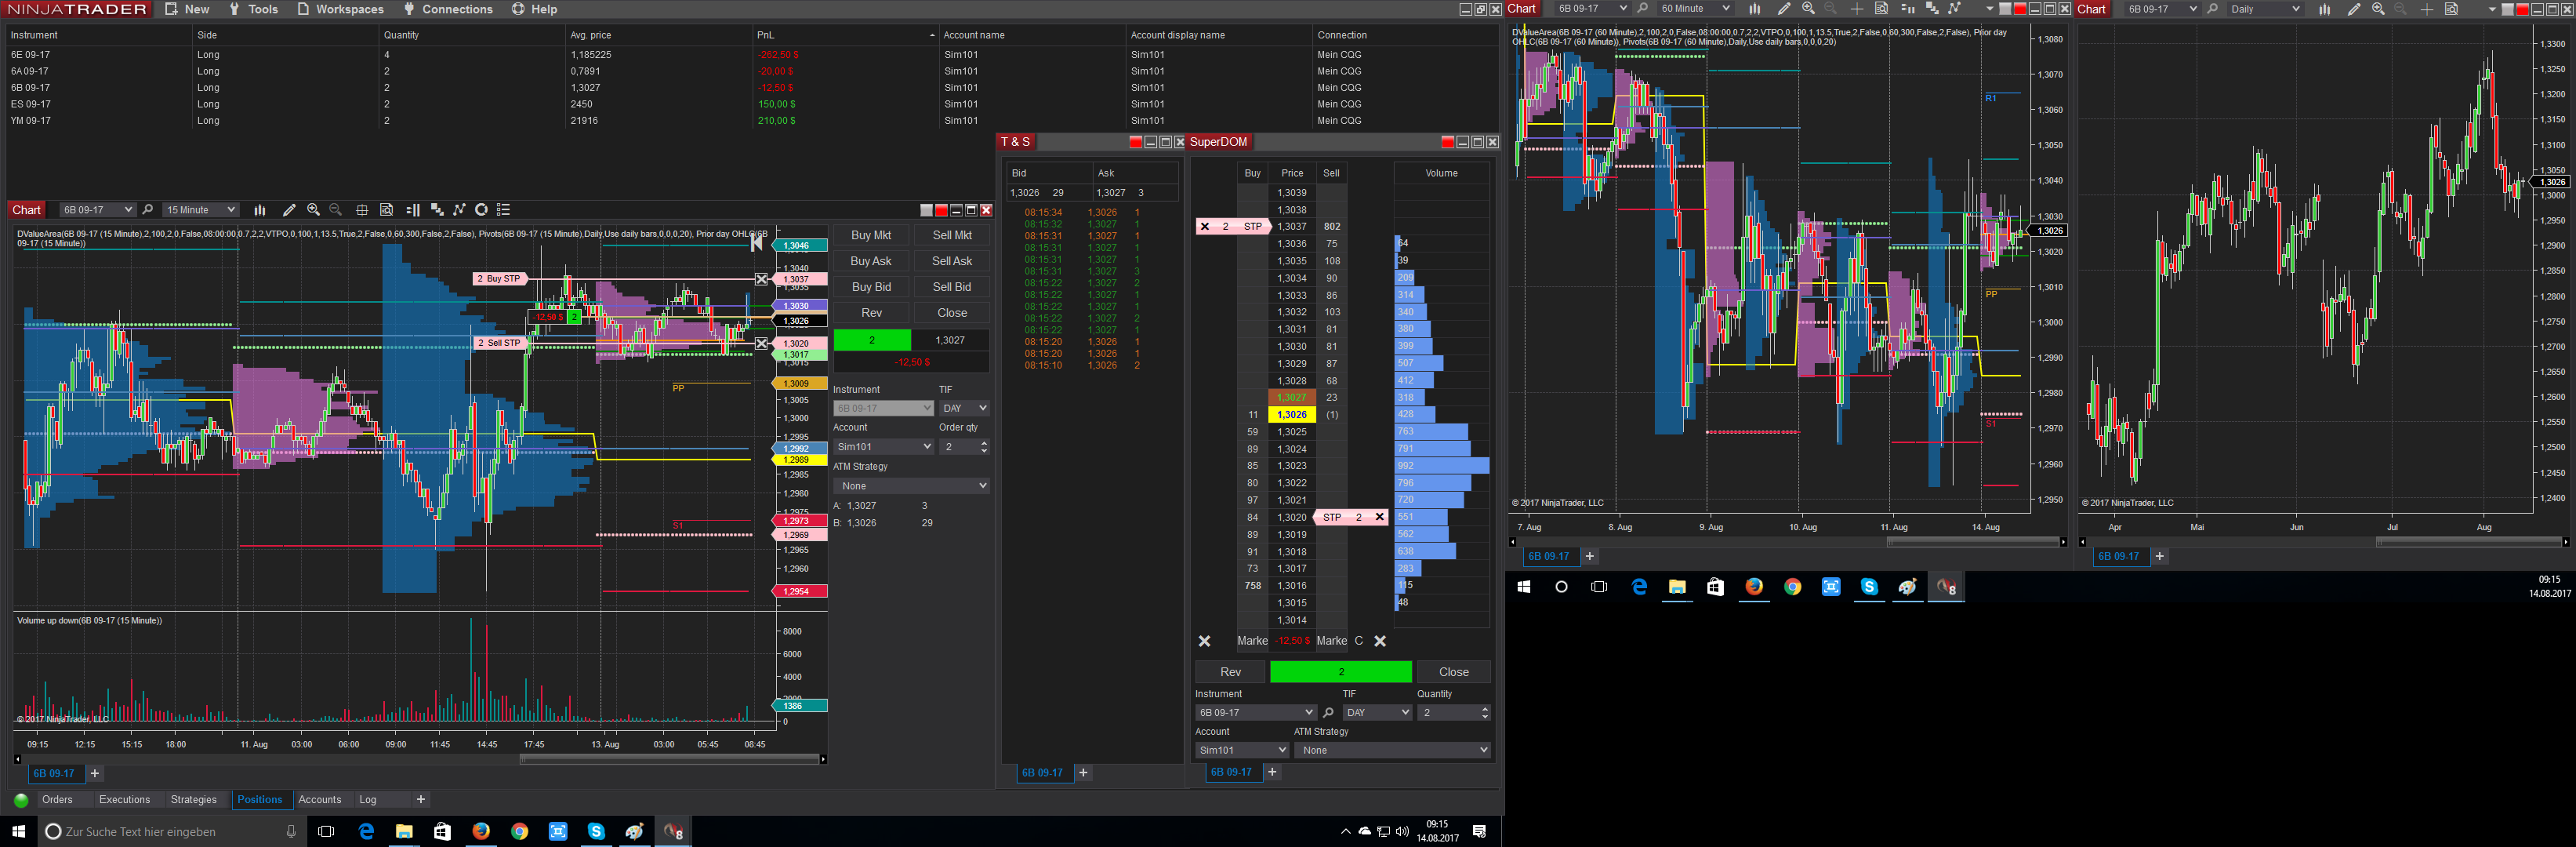Screen dimensions: 2576x847
Task: Zoom in on the Daily chart
Action: click(2378, 9)
